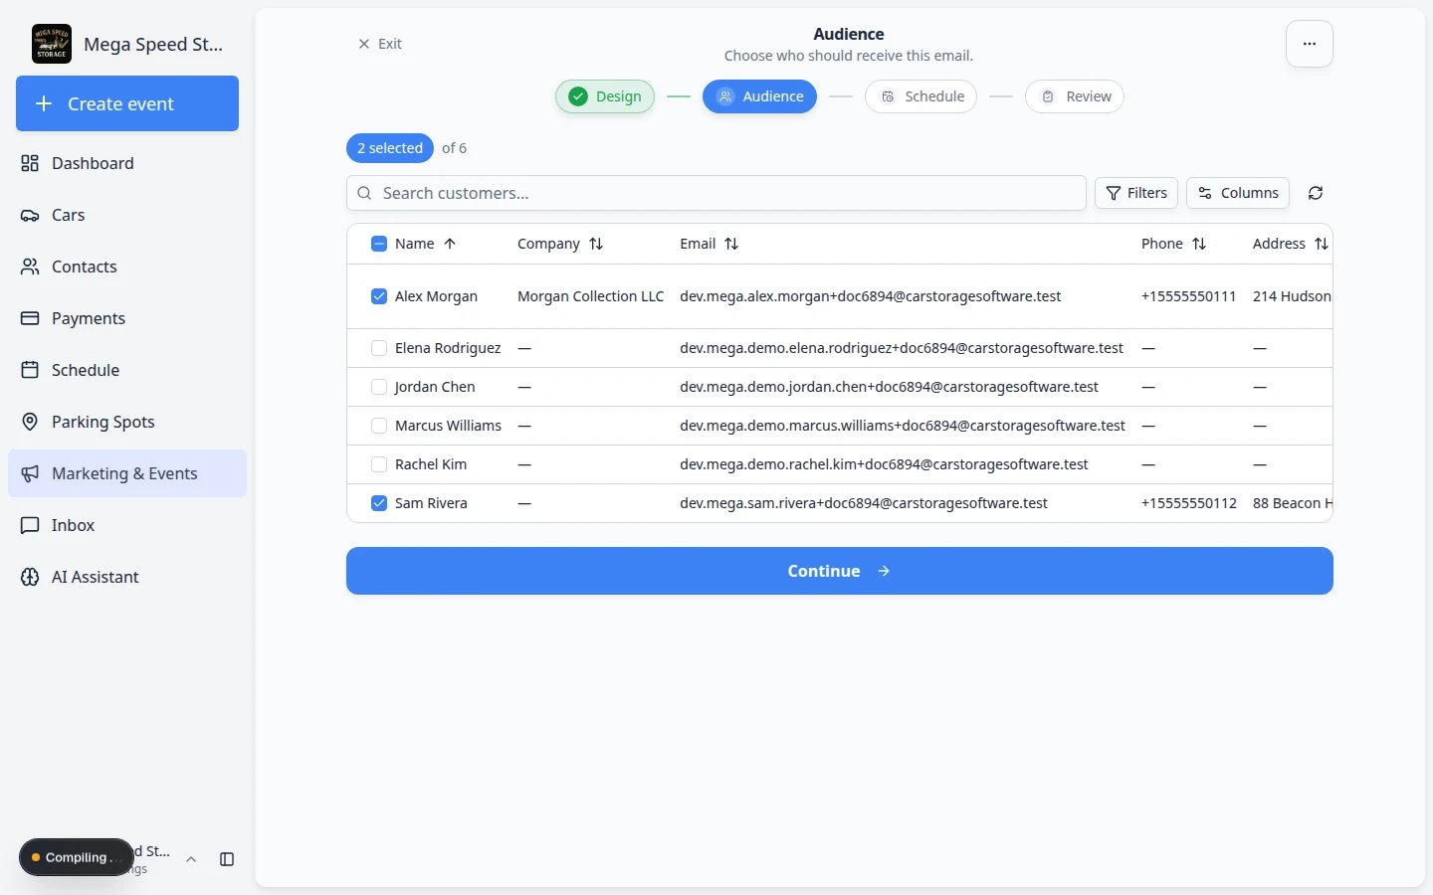Go to the Design step
Viewport: 1433px width, 895px height.
[605, 96]
